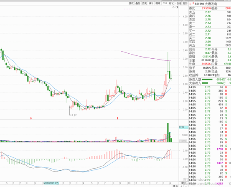This screenshot has width=231, height=187.
Task: Open the 历史 history toolbar button
Action: pyautogui.click(x=145, y=3)
